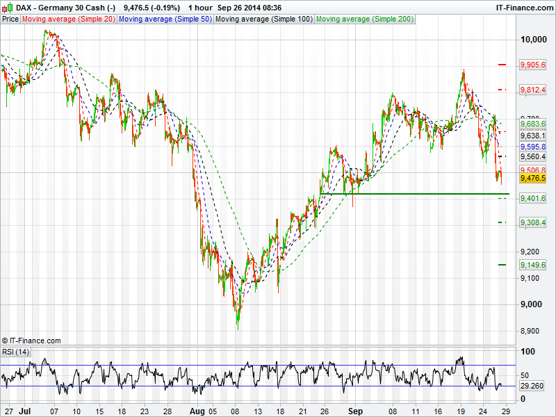Viewport: 556px width, 417px height.
Task: Click the Sep label on the time axis
Action: click(356, 411)
